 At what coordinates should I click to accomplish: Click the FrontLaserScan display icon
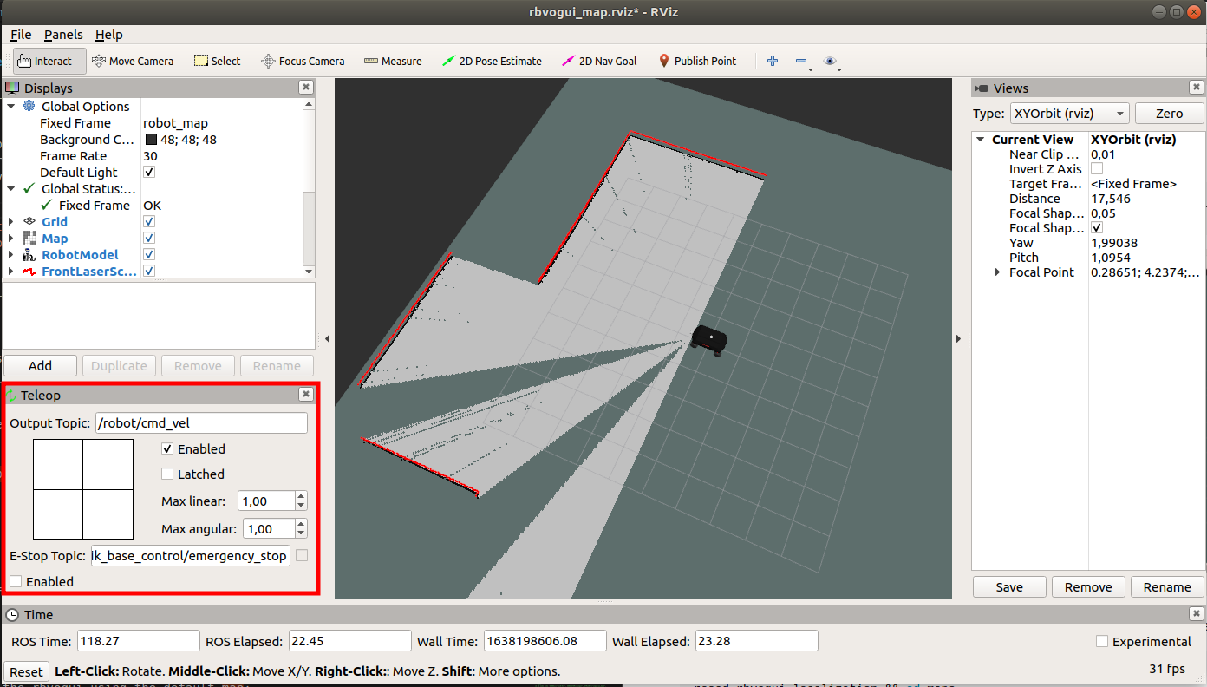click(29, 271)
